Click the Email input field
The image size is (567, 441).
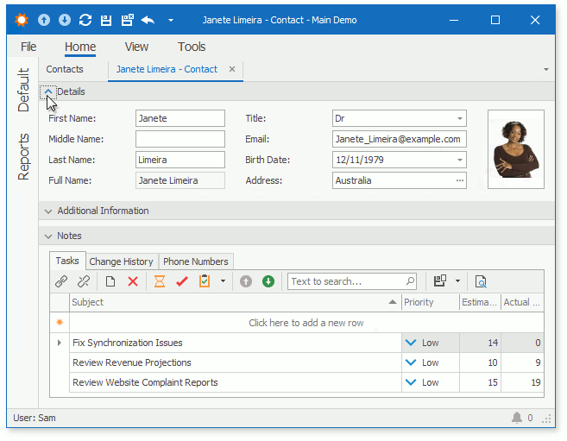pos(399,139)
